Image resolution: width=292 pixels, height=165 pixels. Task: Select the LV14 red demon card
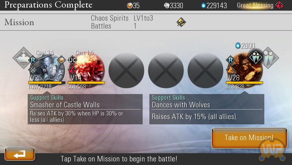tap(86, 71)
